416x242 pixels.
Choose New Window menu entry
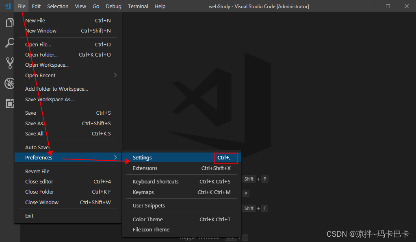(68, 31)
